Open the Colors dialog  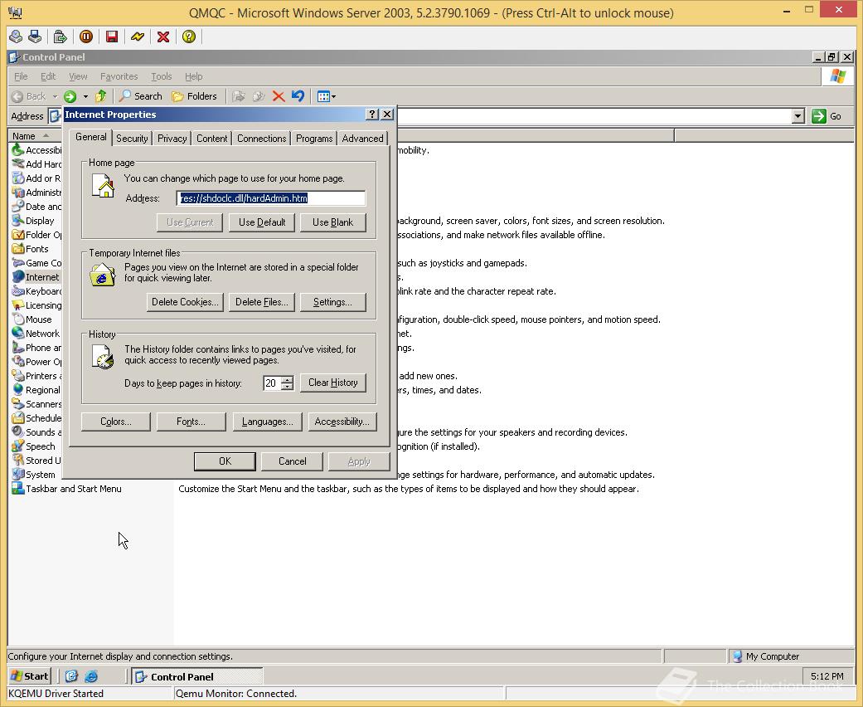115,422
